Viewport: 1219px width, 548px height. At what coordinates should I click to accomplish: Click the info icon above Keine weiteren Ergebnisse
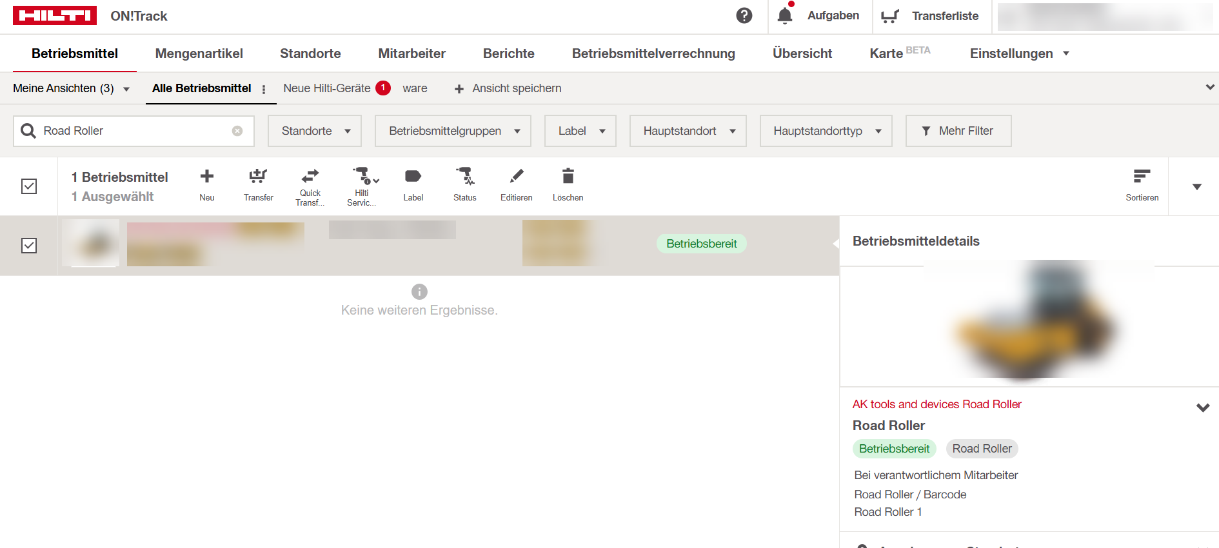click(x=419, y=291)
